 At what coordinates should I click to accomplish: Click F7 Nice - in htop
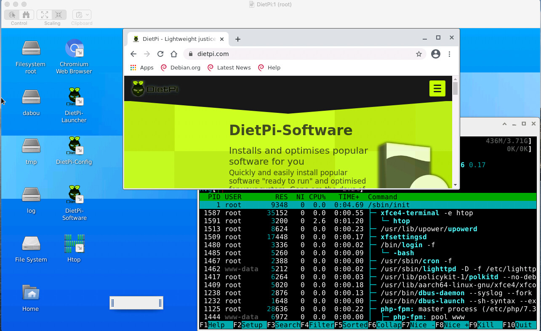tap(418, 325)
